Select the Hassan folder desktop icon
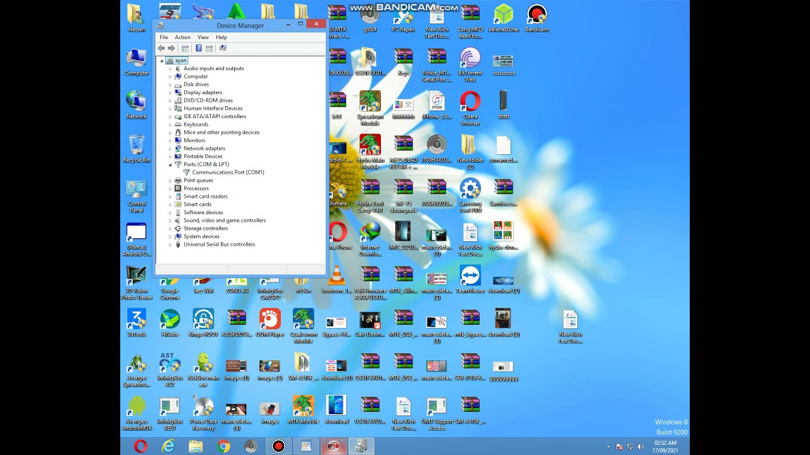 point(136,18)
